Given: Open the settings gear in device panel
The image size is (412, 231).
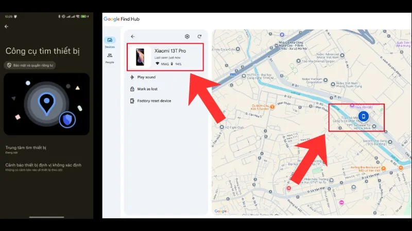Looking at the screenshot, I should pyautogui.click(x=187, y=36).
